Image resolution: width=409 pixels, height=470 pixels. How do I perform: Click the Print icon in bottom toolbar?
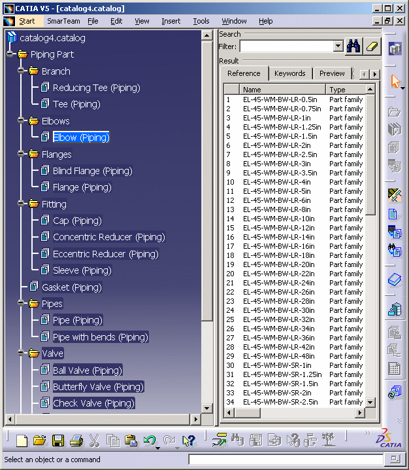click(x=76, y=441)
